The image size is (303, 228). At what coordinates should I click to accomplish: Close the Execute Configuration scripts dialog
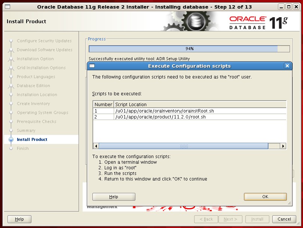click(x=287, y=66)
